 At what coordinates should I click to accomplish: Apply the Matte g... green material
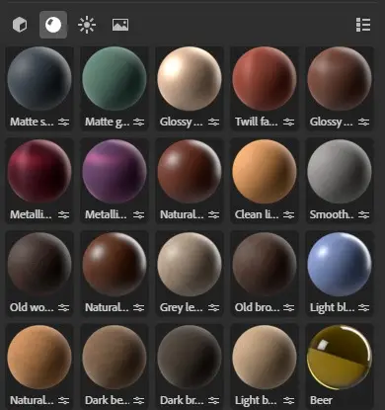115,78
